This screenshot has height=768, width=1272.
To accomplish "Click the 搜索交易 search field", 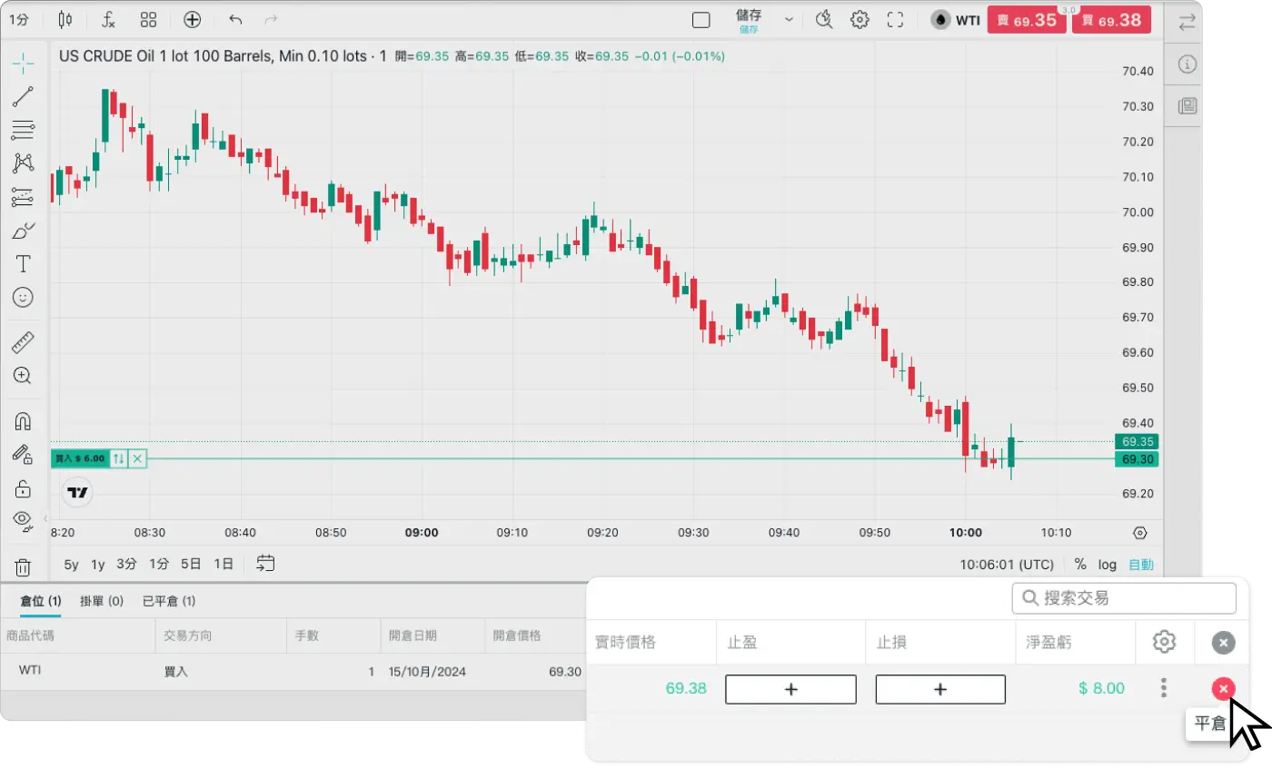I will click(x=1124, y=598).
